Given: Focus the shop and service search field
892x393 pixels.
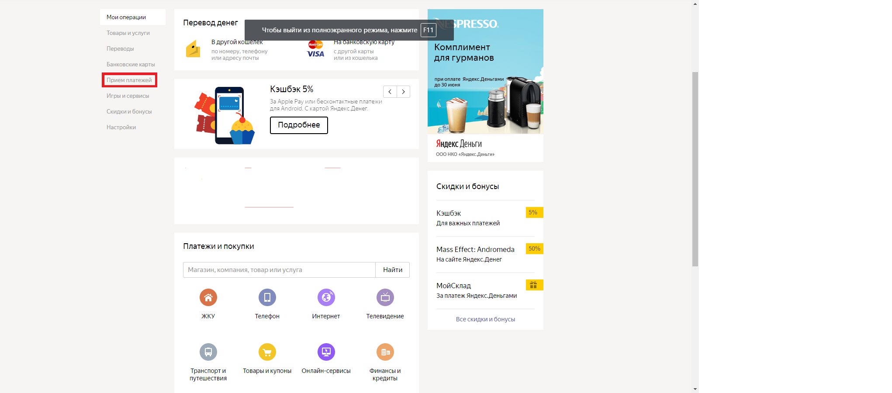Looking at the screenshot, I should pyautogui.click(x=279, y=270).
